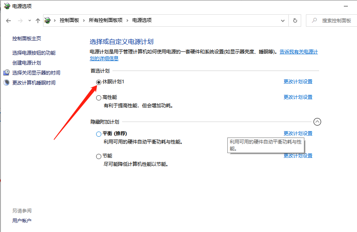Click 更改计划设置 next to 高性能
Viewport: 357px width, 232px height.
pyautogui.click(x=298, y=97)
